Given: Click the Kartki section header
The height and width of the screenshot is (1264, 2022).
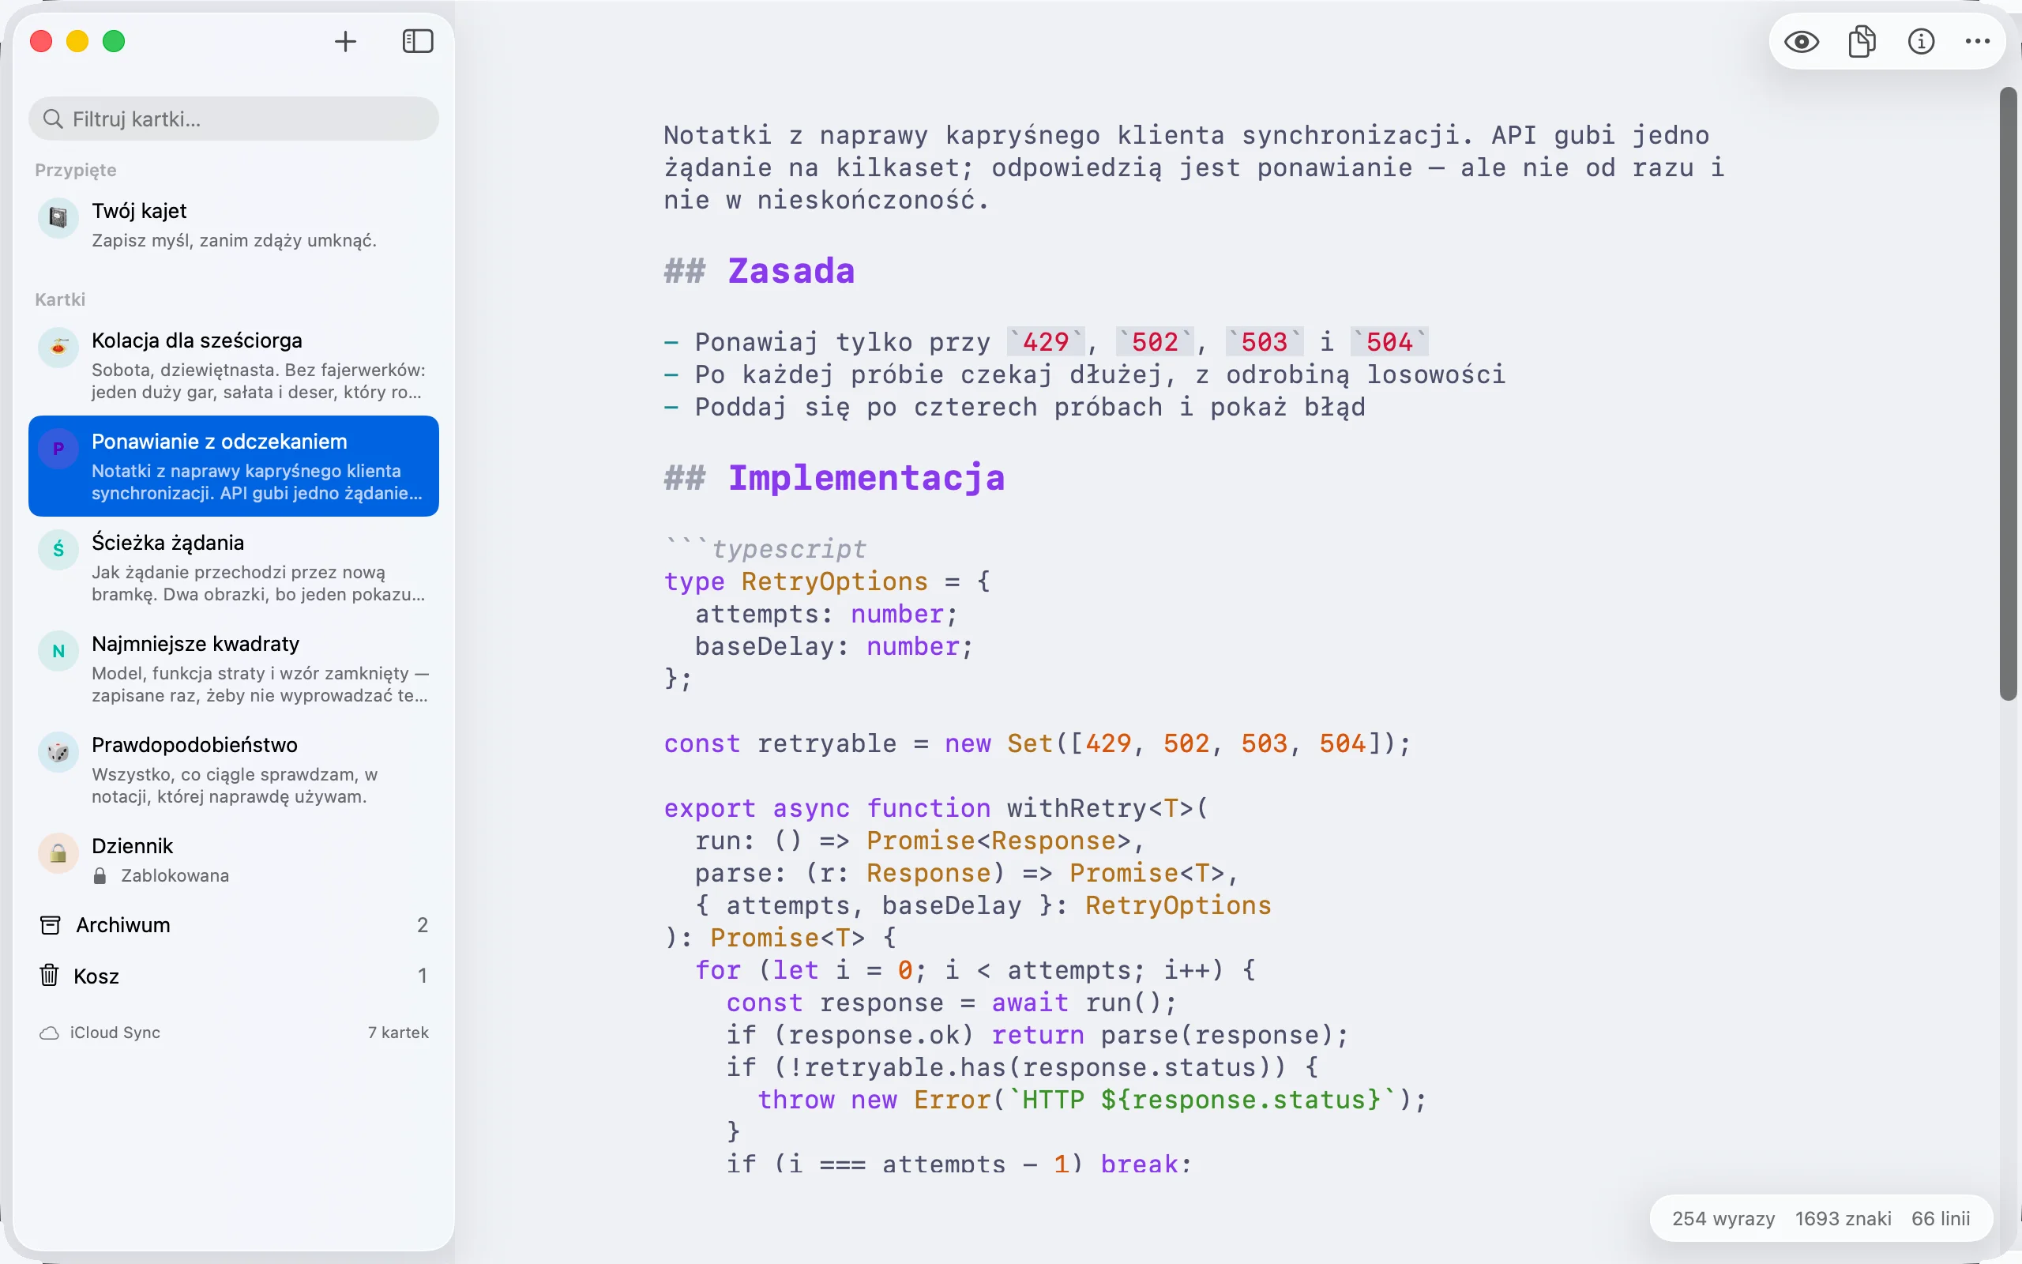Looking at the screenshot, I should pyautogui.click(x=60, y=299).
